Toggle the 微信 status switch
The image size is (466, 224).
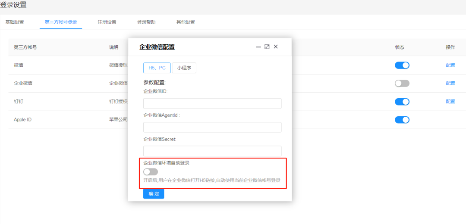pyautogui.click(x=402, y=65)
